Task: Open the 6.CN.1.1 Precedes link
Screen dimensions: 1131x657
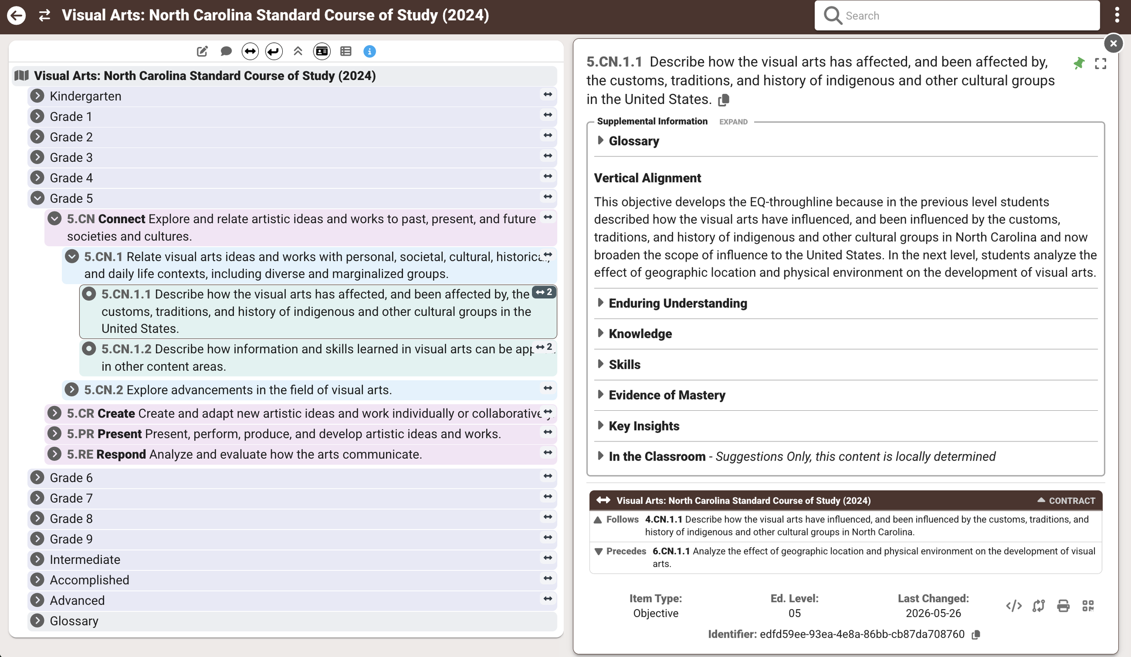Action: pyautogui.click(x=873, y=557)
